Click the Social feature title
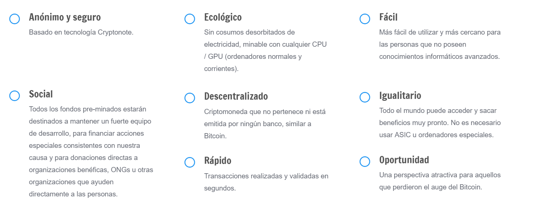 tap(41, 94)
